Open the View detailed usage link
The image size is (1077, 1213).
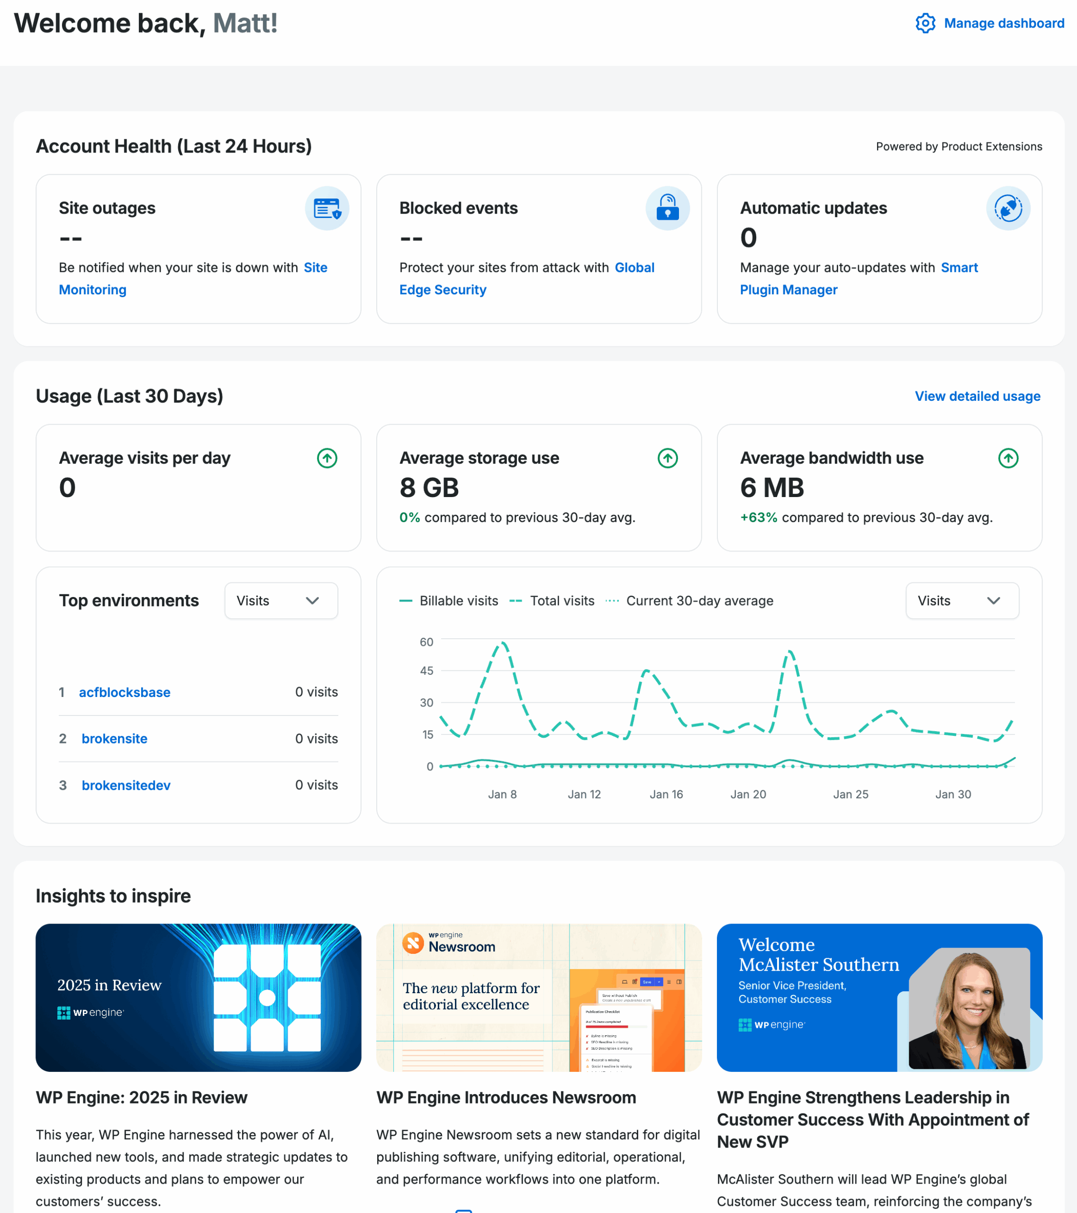[x=977, y=396]
